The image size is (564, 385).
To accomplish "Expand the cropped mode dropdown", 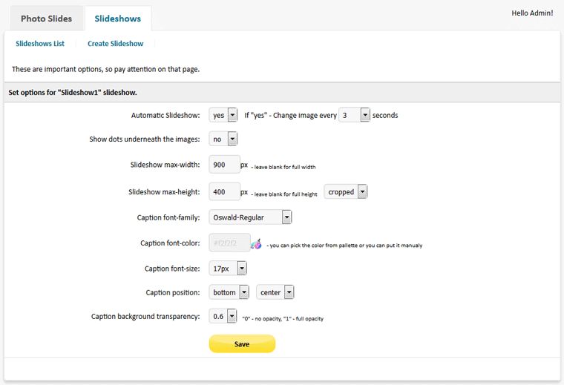I will [x=346, y=191].
